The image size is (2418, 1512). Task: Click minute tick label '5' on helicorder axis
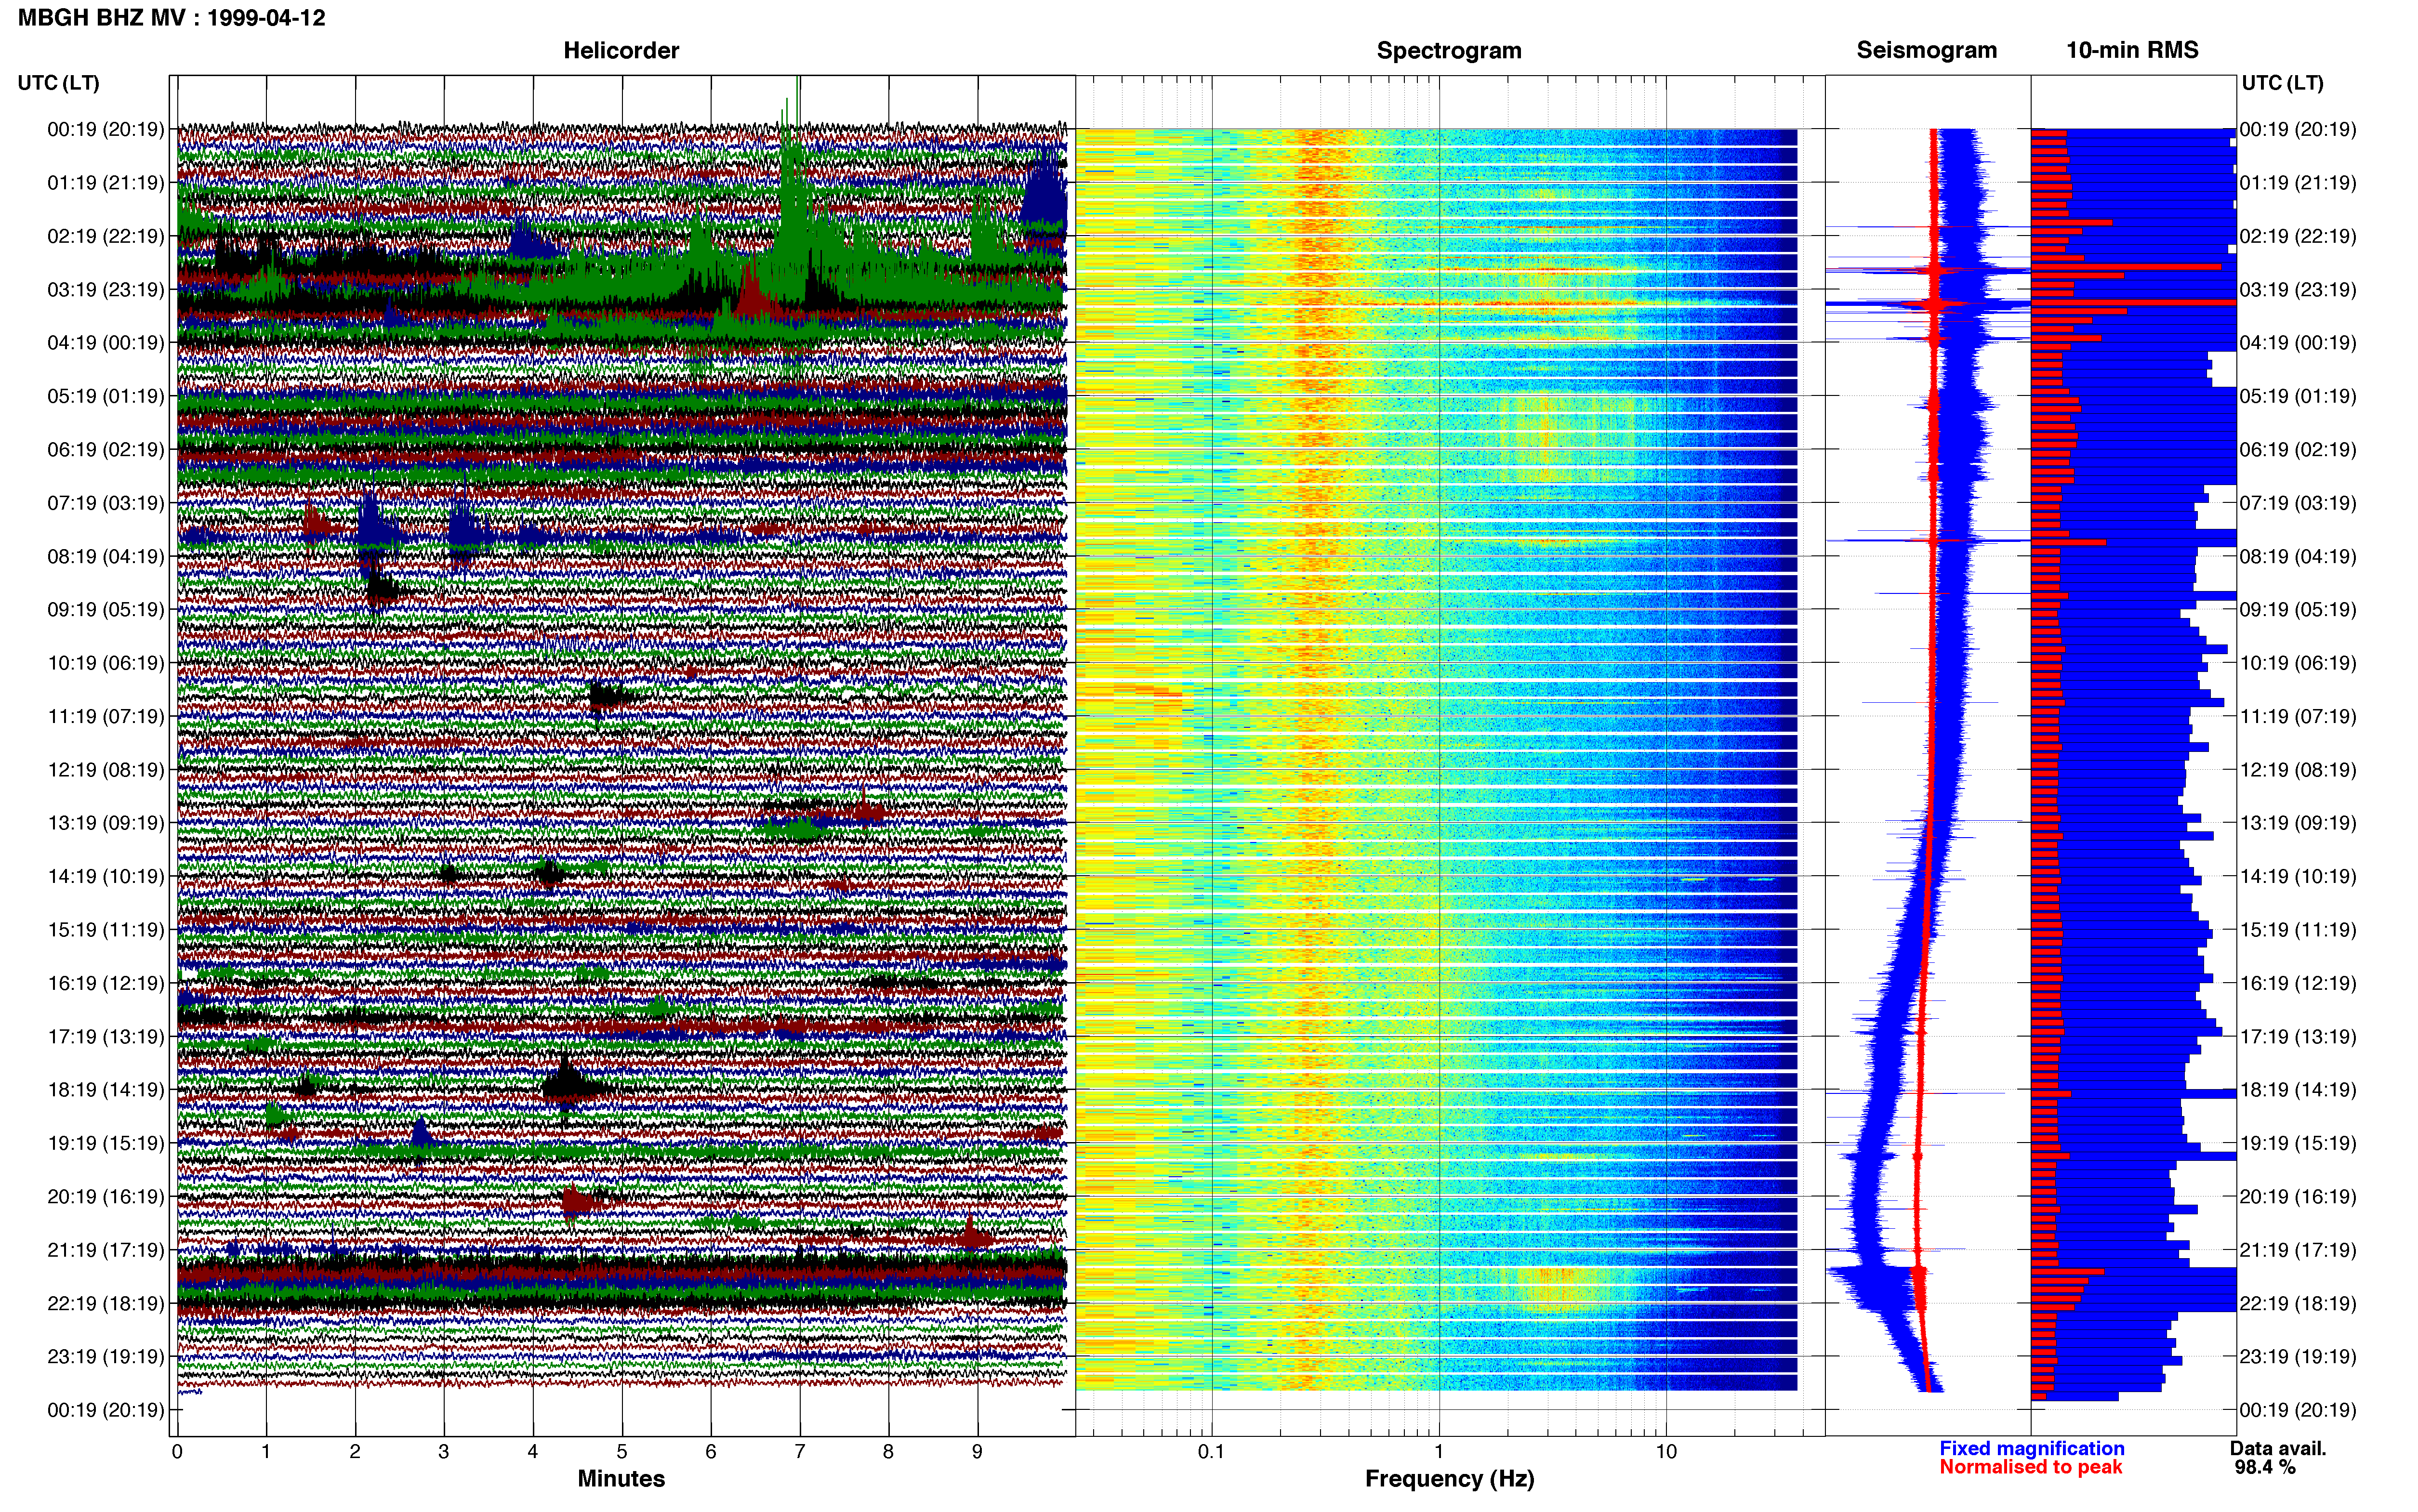622,1452
